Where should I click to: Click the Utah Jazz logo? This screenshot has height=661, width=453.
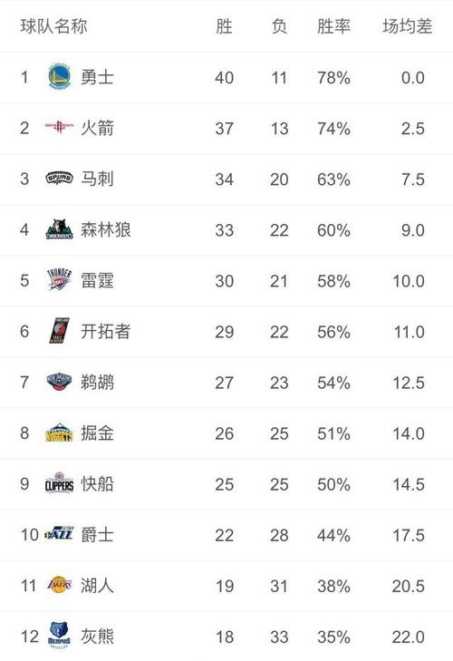(x=59, y=534)
